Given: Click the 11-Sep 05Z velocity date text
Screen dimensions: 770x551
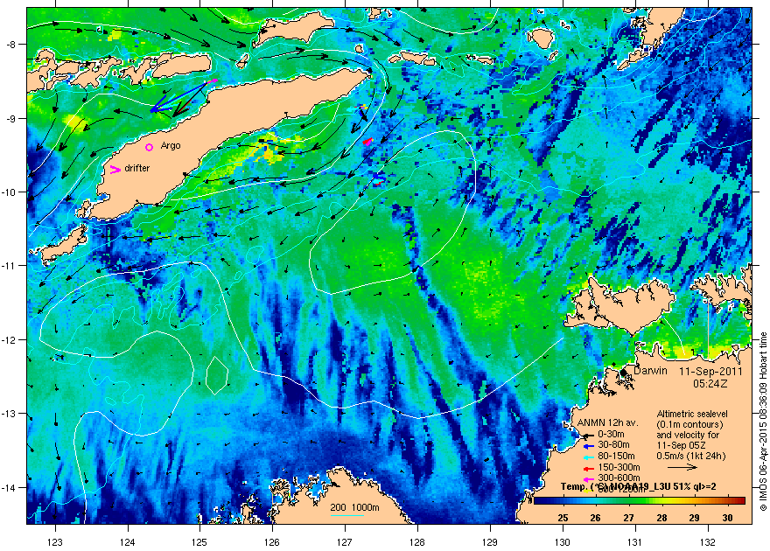Looking at the screenshot, I should 681,445.
